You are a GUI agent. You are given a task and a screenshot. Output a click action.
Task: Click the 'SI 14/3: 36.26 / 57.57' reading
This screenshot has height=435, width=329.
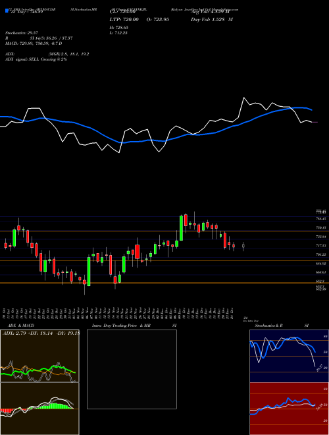pyautogui.click(x=51, y=38)
